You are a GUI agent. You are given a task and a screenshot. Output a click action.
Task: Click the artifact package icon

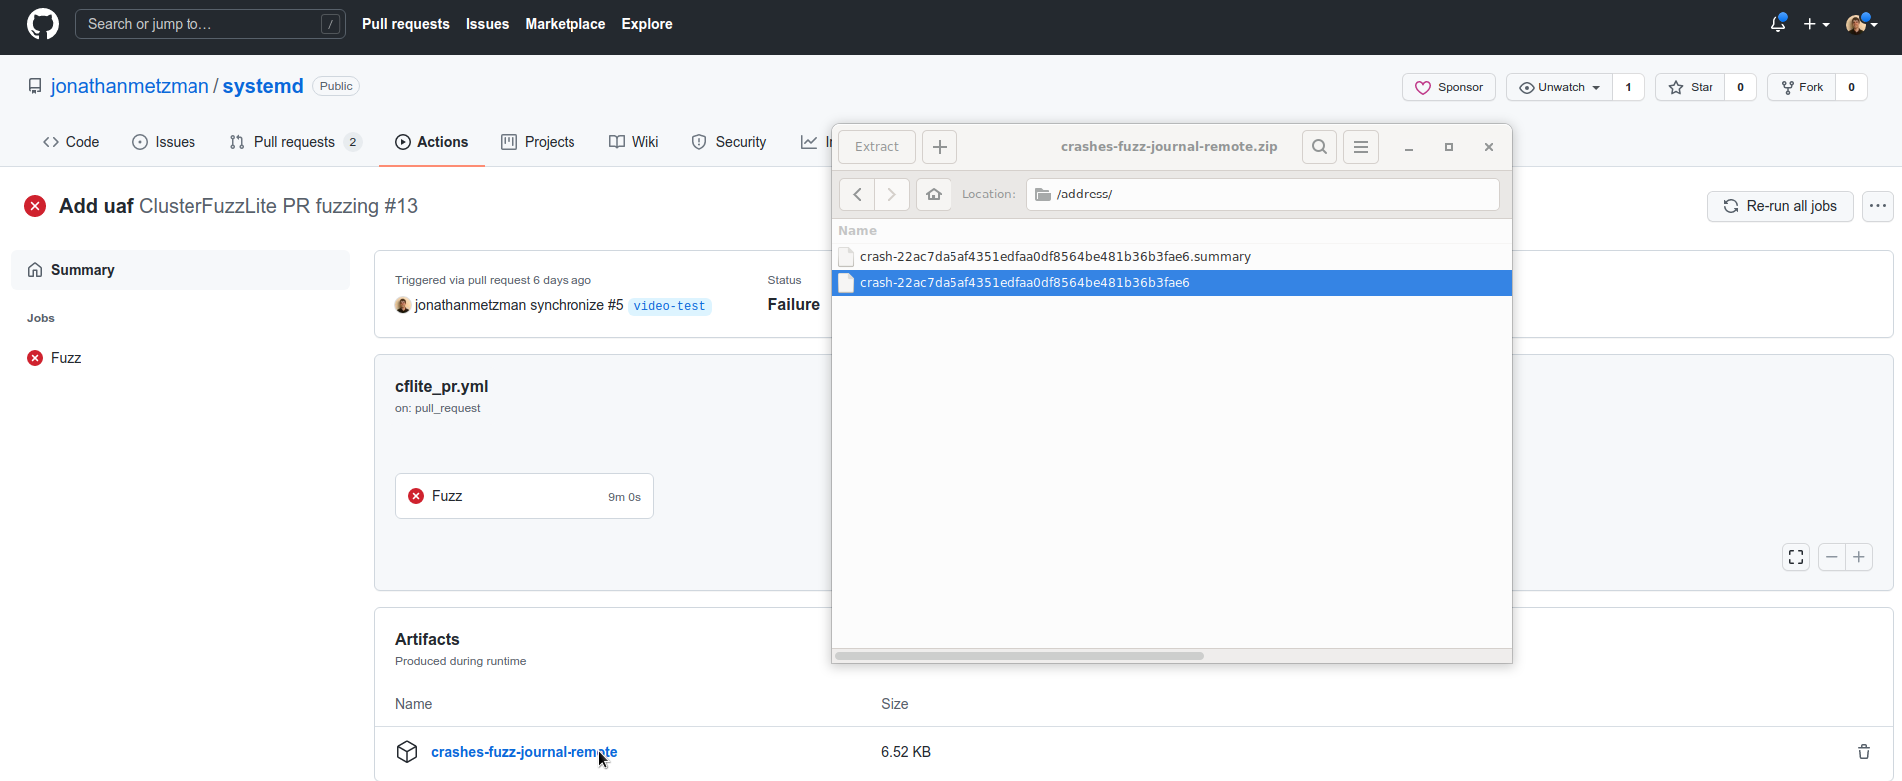click(407, 752)
